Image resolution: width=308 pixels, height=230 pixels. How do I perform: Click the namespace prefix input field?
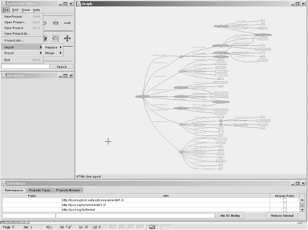coord(29,216)
